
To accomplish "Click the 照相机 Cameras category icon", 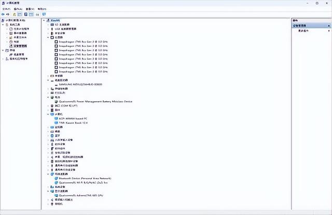I will point(52,204).
